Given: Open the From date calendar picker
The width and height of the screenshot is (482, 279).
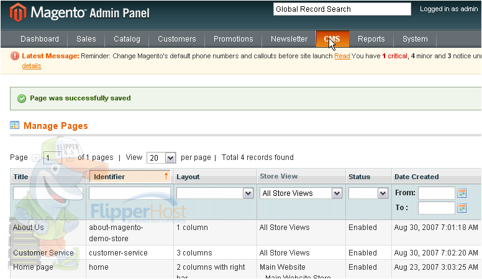Looking at the screenshot, I should tap(462, 193).
